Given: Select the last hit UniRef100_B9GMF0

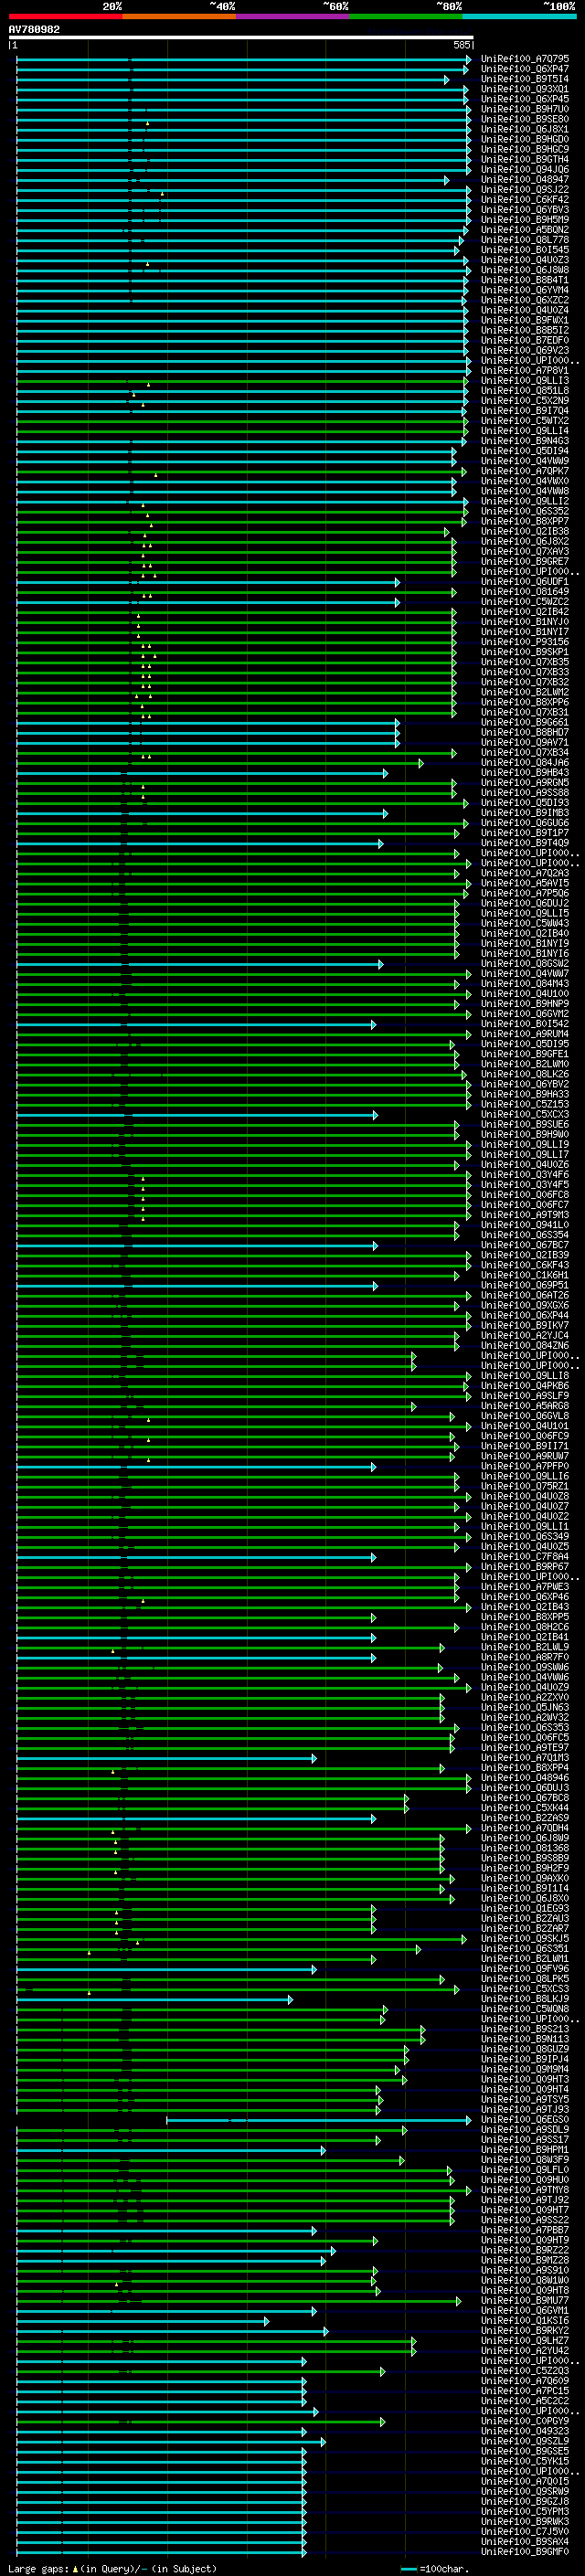Looking at the screenshot, I should [525, 2552].
